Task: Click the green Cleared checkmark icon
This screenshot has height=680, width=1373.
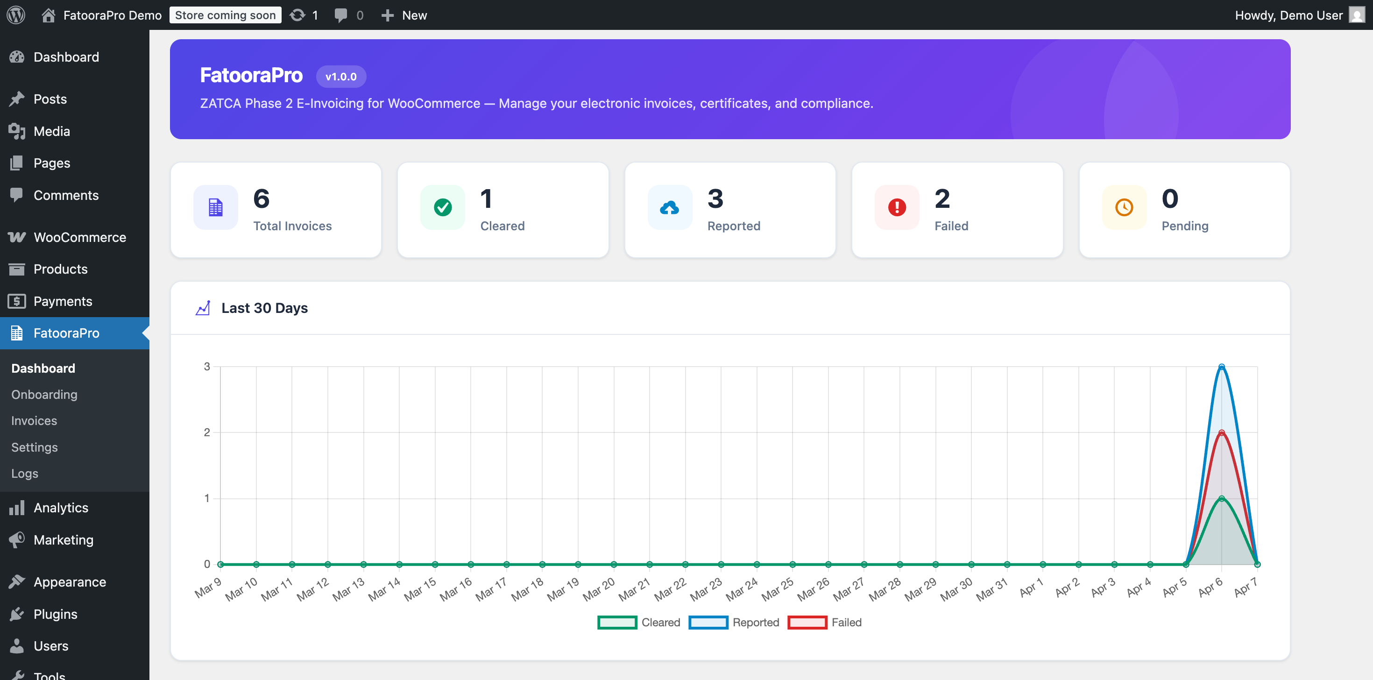Action: [442, 207]
